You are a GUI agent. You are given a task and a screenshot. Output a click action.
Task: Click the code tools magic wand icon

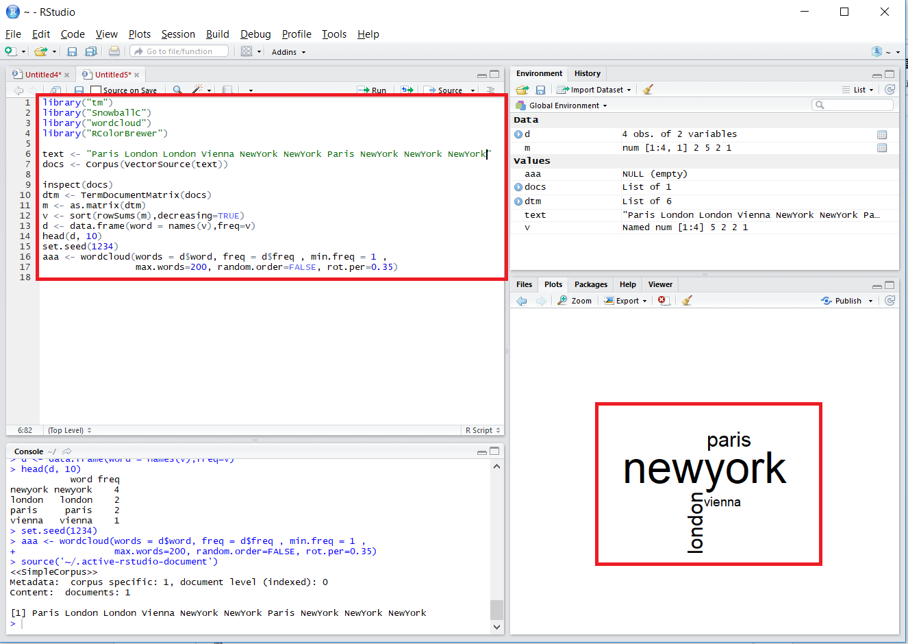click(x=197, y=90)
